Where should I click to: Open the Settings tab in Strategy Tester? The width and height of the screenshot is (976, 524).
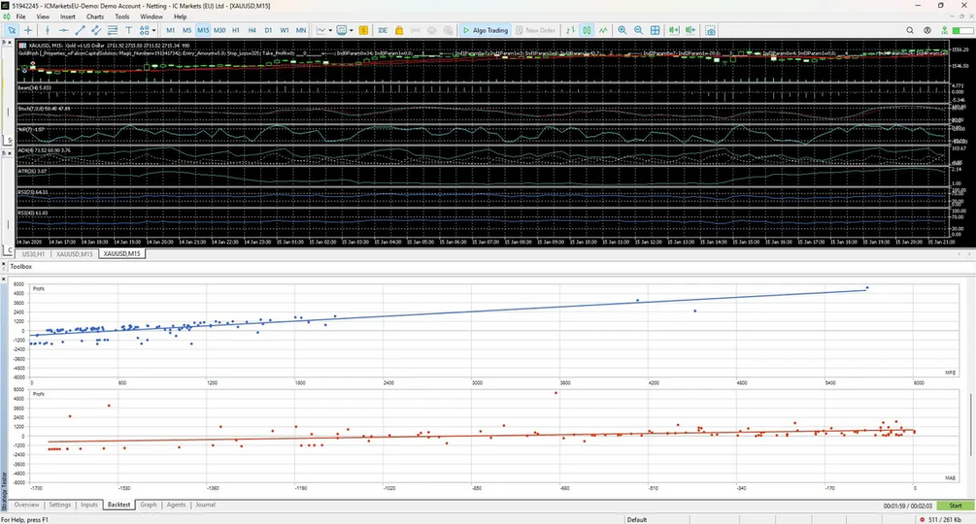pyautogui.click(x=60, y=505)
